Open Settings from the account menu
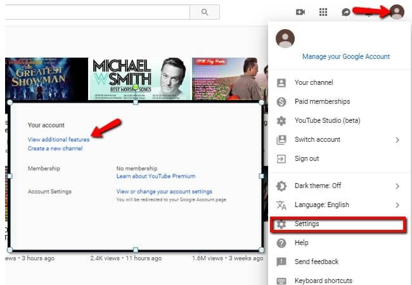Viewport: 412px width, 285px height. click(x=338, y=224)
